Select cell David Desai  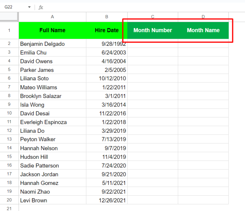click(x=52, y=113)
